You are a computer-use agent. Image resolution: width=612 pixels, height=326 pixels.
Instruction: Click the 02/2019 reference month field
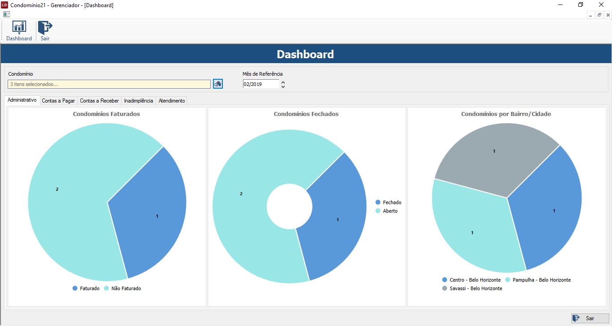[260, 84]
